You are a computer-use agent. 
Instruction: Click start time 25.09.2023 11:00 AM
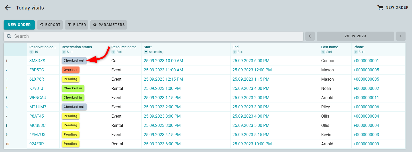tap(163, 70)
